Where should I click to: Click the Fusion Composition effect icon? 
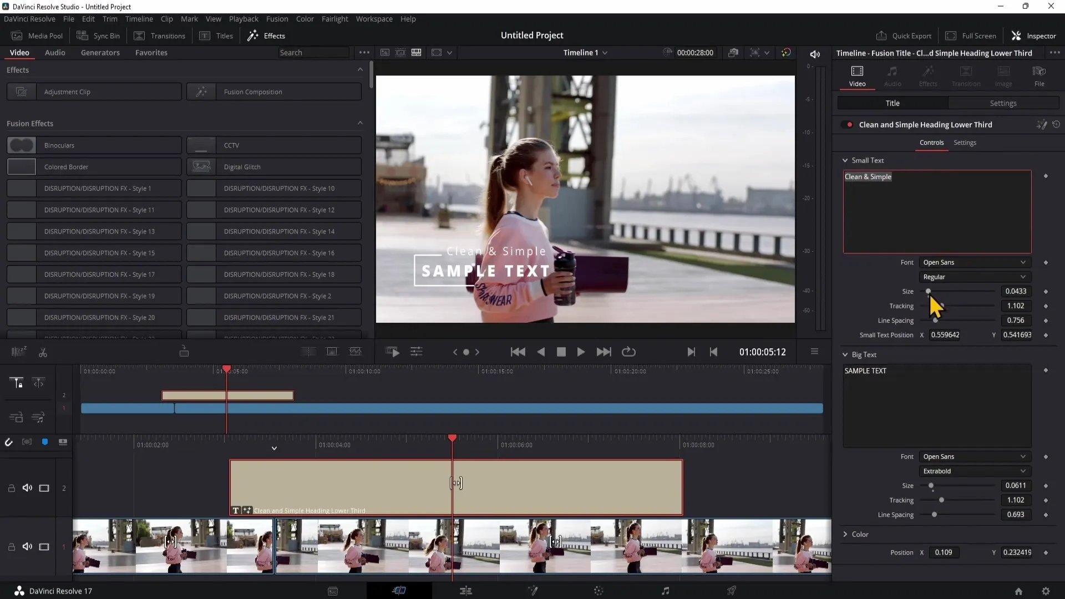[x=201, y=92]
